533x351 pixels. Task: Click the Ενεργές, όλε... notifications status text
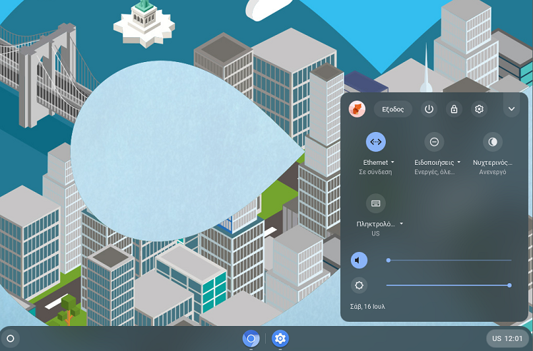(434, 172)
